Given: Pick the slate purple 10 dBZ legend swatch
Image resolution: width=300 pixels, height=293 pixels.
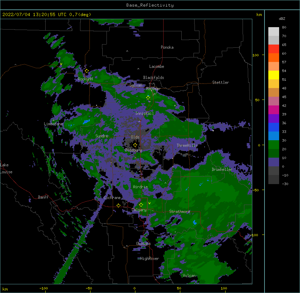Looking at the screenshot, I should (x=274, y=162).
